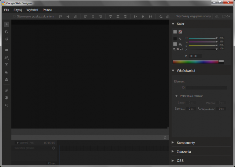Select the gradient transform tool above the Hand tool
The image size is (235, 167).
(6, 90)
